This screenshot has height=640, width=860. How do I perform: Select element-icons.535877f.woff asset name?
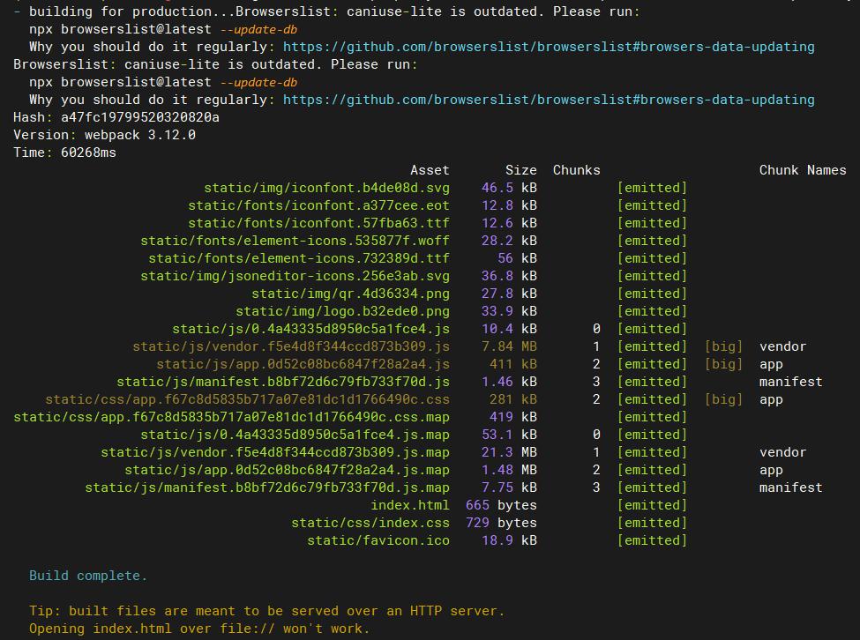295,241
